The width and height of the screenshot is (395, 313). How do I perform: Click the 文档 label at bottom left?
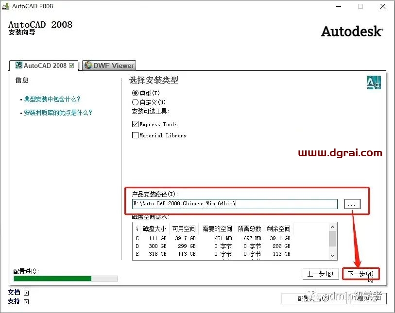14,292
